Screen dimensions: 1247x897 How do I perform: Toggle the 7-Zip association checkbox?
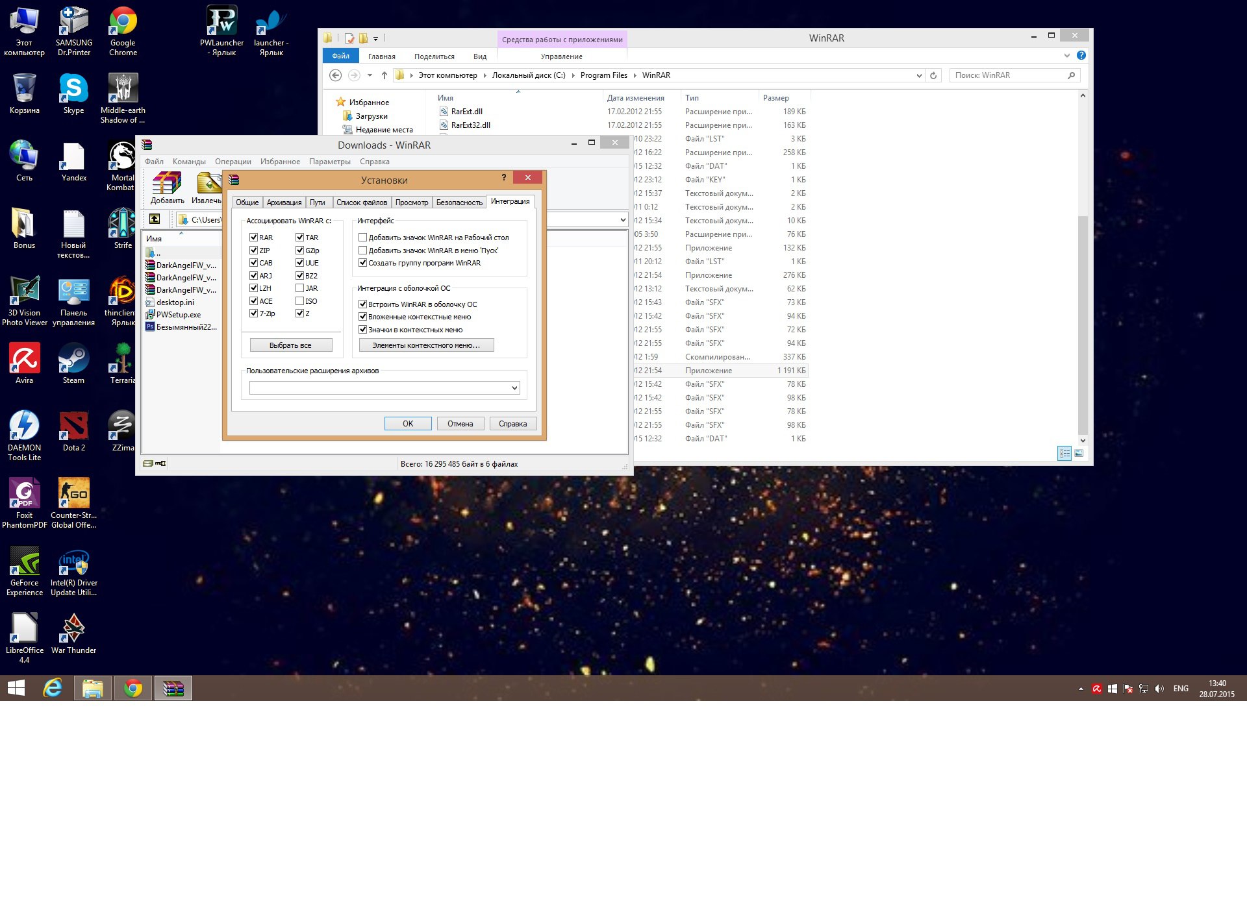click(x=253, y=313)
